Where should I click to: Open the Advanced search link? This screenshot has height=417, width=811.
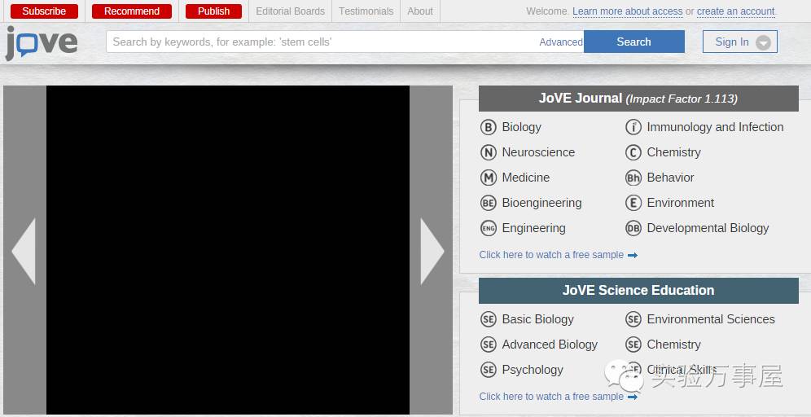click(x=561, y=42)
